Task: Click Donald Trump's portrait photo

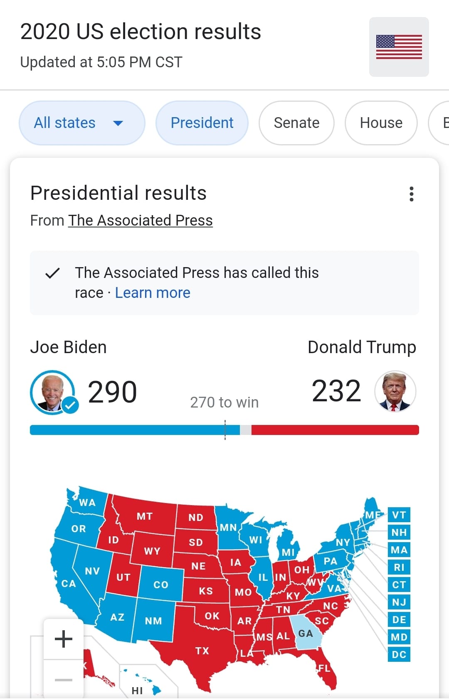Action: 395,391
